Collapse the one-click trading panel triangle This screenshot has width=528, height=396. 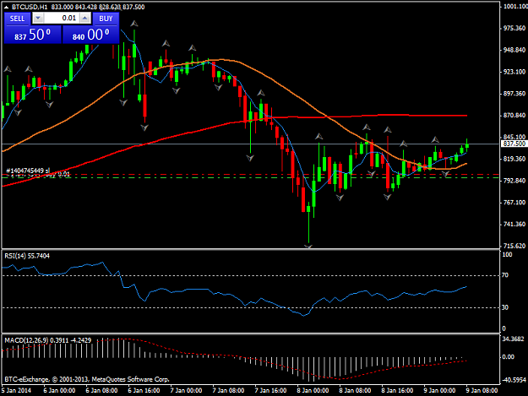point(6,7)
